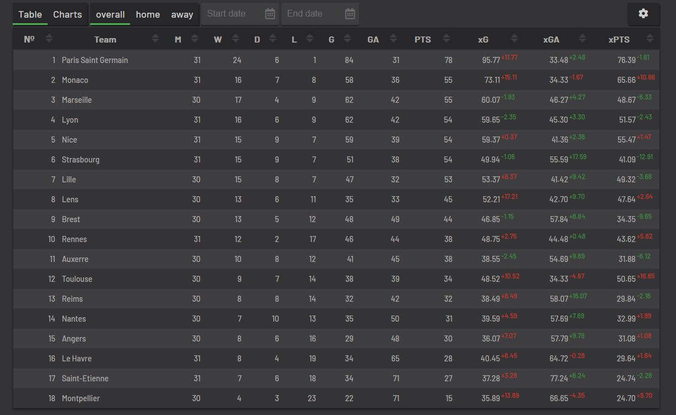Sort table by xG column arrows

[514, 39]
